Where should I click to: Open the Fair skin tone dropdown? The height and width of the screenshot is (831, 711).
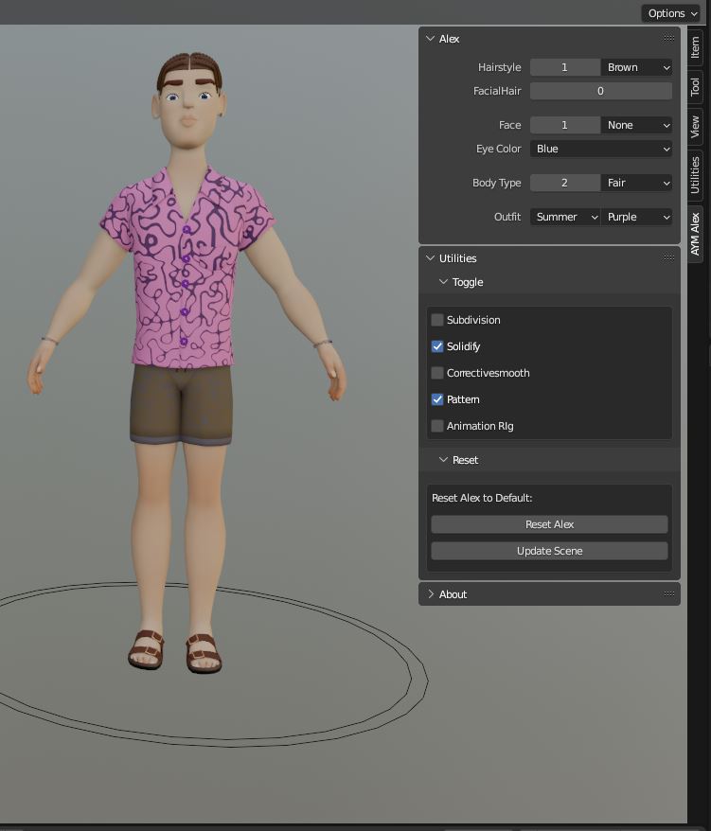636,183
